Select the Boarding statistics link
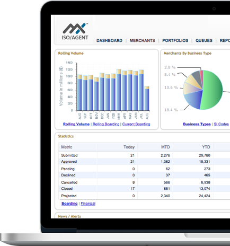230x246 pixels. (69, 204)
